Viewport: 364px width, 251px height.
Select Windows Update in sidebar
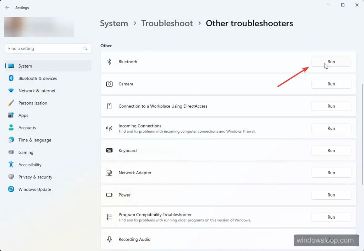34,189
